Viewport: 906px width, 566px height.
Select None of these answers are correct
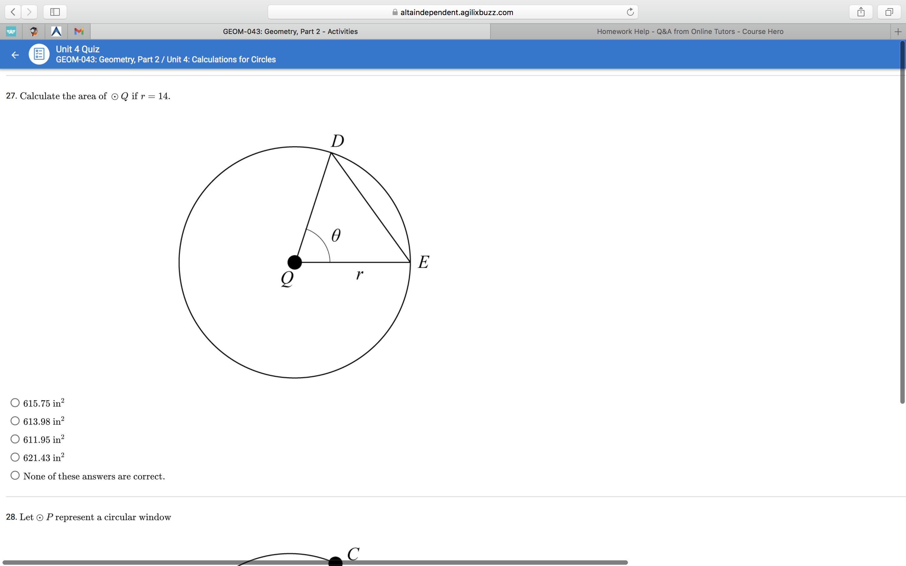(15, 475)
